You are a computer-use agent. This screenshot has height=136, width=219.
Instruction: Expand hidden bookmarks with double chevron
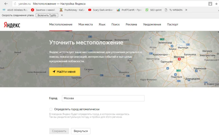click(x=186, y=10)
